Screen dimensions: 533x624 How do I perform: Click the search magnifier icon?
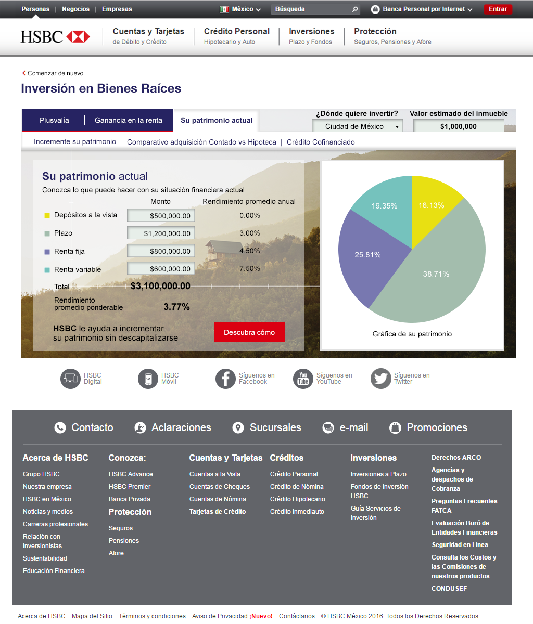tap(355, 9)
